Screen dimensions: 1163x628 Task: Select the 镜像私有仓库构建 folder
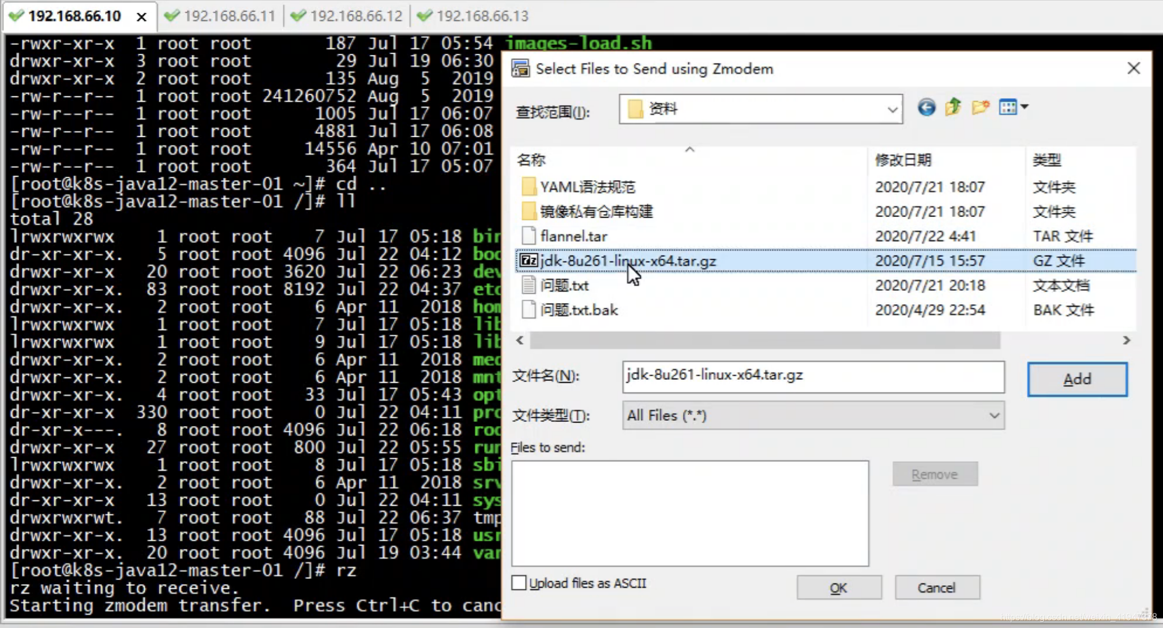(596, 212)
